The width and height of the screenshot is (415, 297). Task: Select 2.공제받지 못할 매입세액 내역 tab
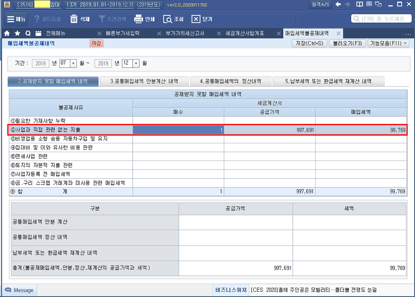click(x=53, y=81)
